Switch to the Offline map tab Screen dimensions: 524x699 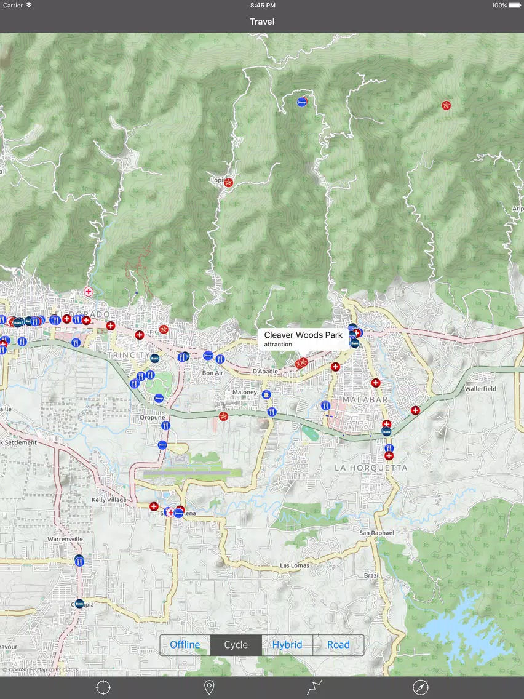click(185, 645)
